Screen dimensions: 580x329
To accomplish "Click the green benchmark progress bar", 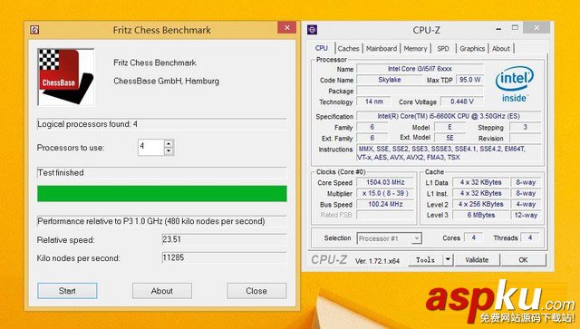I will pos(162,194).
